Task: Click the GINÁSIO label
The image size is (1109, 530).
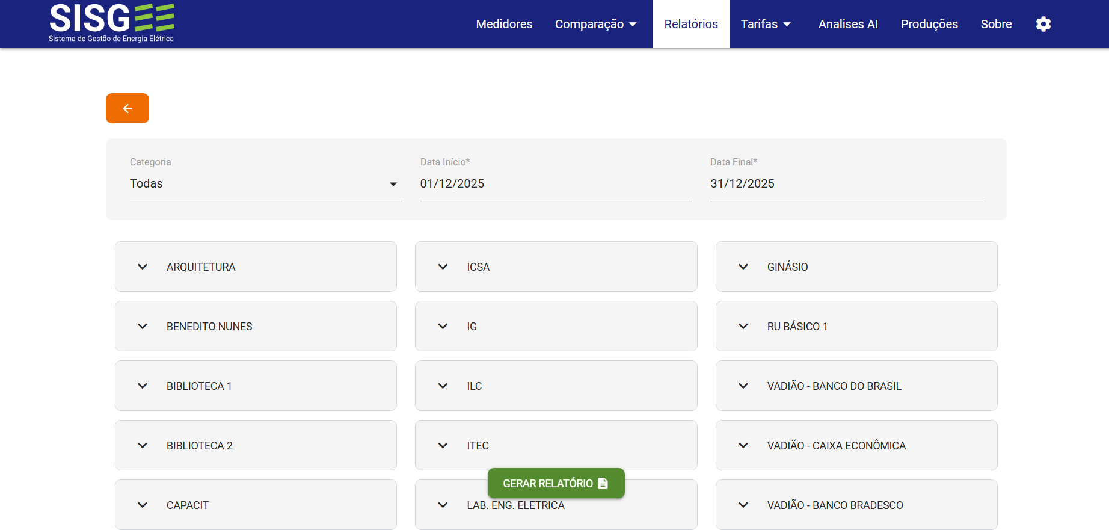Action: (x=787, y=267)
